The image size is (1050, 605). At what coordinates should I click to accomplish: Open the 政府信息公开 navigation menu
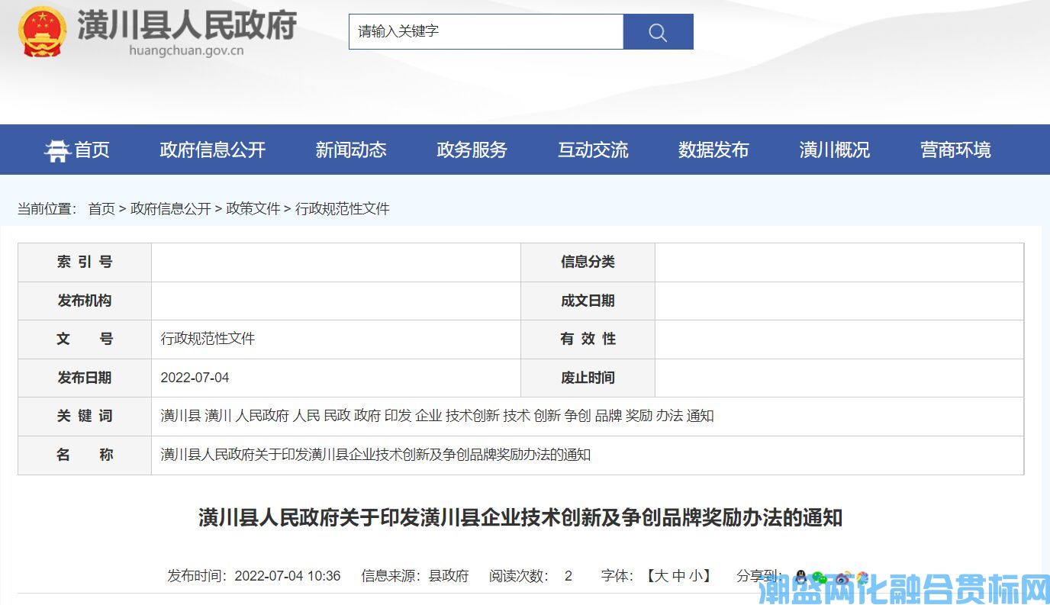[x=212, y=150]
